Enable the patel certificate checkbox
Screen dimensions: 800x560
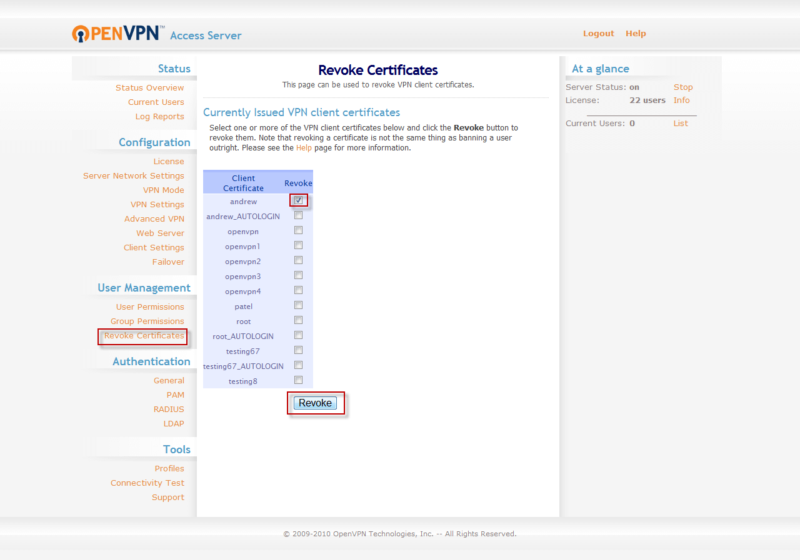point(298,305)
